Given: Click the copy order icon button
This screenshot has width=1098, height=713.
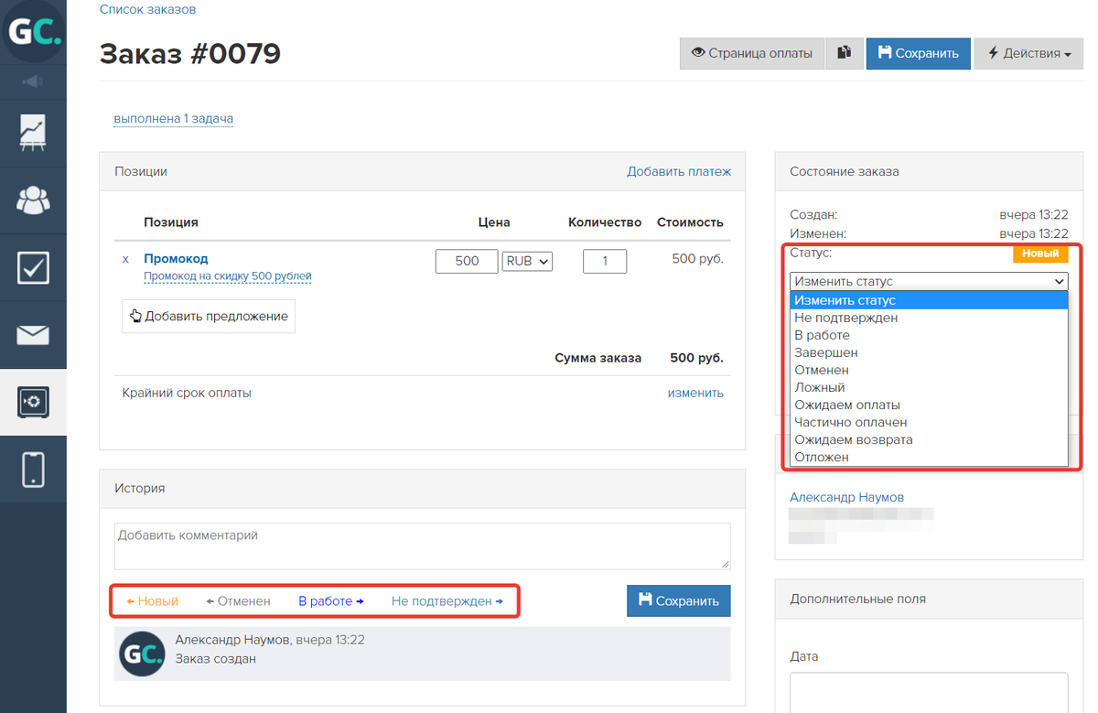Looking at the screenshot, I should [845, 53].
